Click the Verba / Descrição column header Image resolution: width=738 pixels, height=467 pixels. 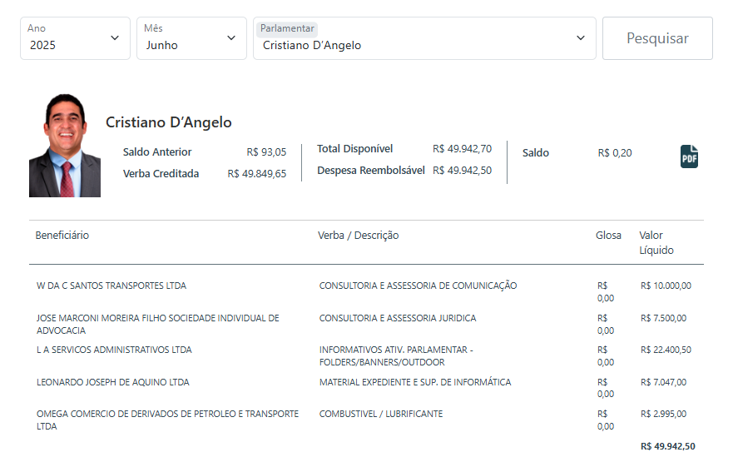358,236
